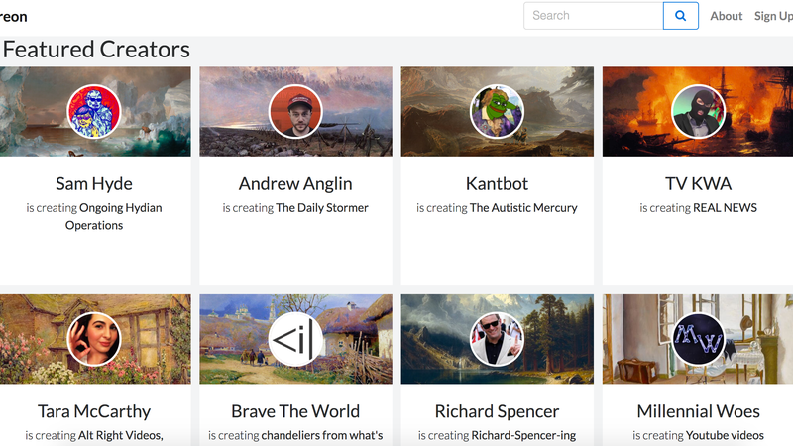Click 'The Autistic Mercury' description text

(523, 208)
